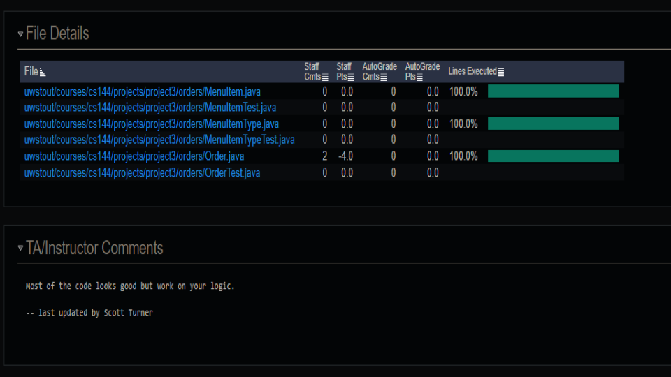The height and width of the screenshot is (377, 671).
Task: Click the AutoGrade Pts sort icon
Action: 420,77
